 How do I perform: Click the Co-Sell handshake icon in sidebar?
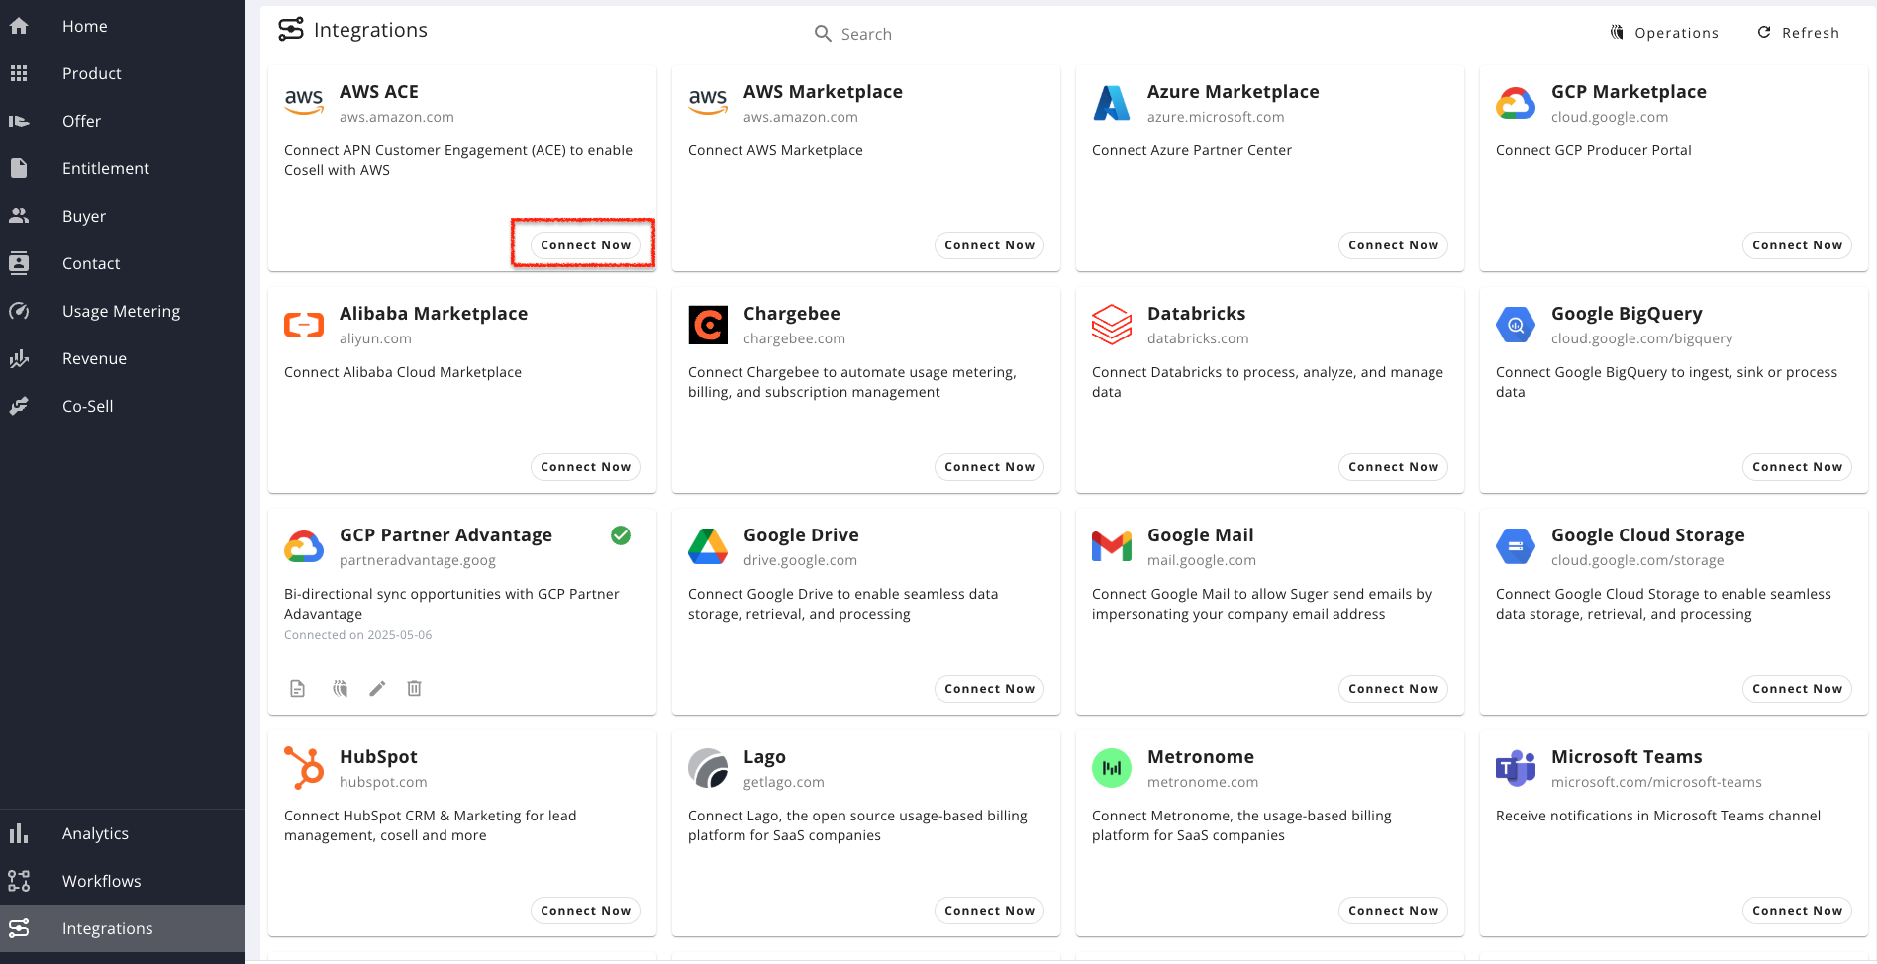coord(19,406)
